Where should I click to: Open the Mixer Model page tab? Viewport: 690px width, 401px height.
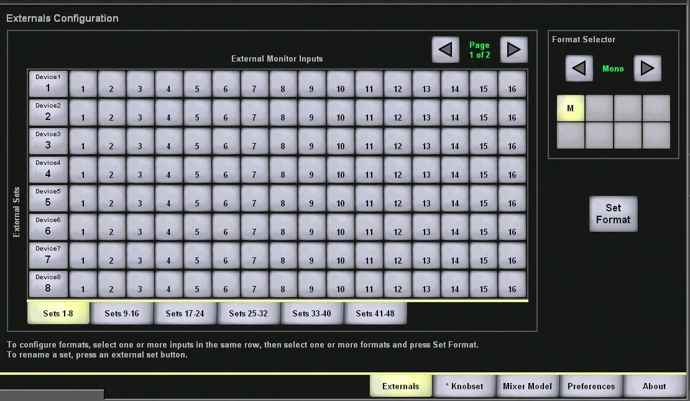pos(527,386)
